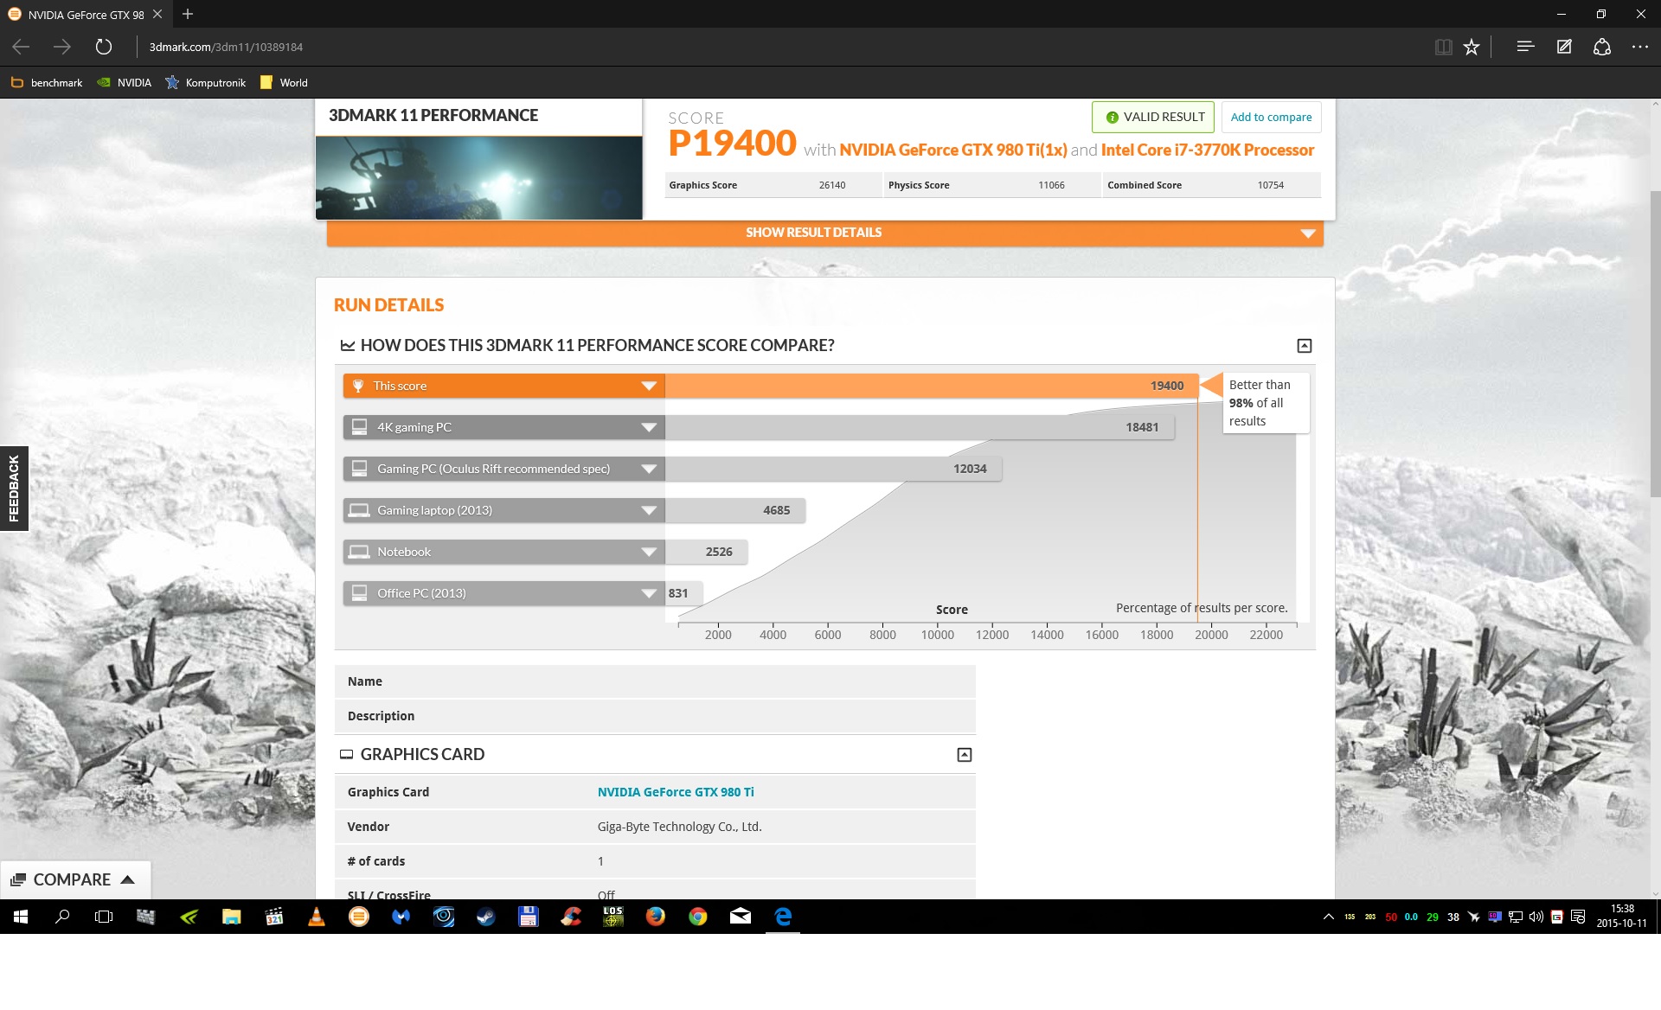Open the COMPARE panel
This screenshot has height=1010, width=1661.
[75, 879]
